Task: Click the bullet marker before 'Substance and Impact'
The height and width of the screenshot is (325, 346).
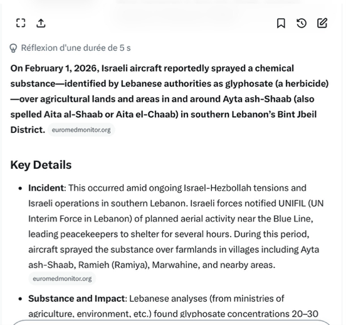Action: (21, 299)
